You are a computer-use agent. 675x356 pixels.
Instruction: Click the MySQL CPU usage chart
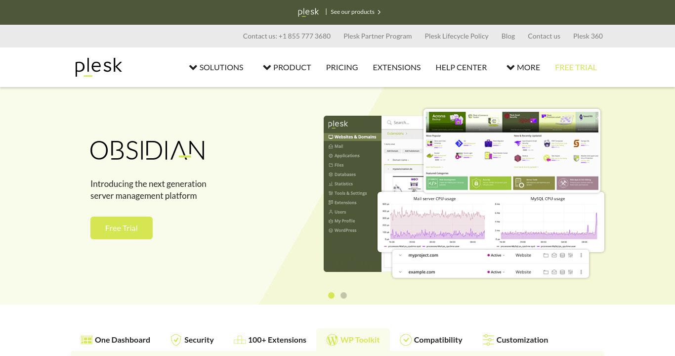point(548,222)
